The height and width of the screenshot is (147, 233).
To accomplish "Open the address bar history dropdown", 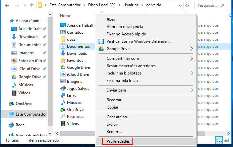I will pos(180,6).
